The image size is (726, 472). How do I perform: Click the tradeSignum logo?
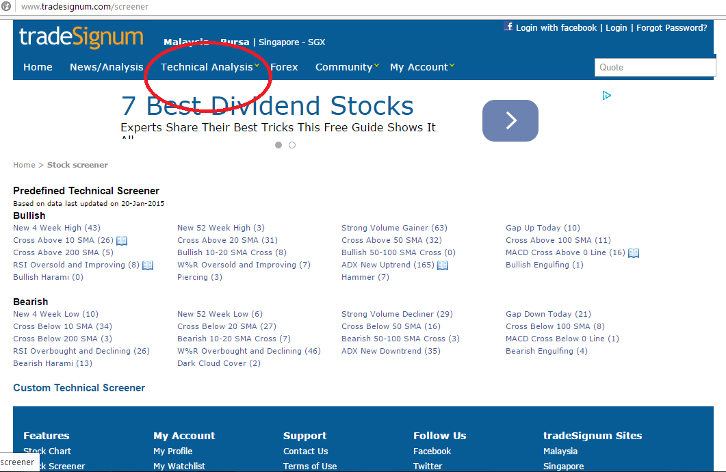81,38
